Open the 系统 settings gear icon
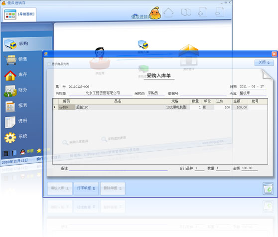This screenshot has height=237, width=278. point(10,138)
